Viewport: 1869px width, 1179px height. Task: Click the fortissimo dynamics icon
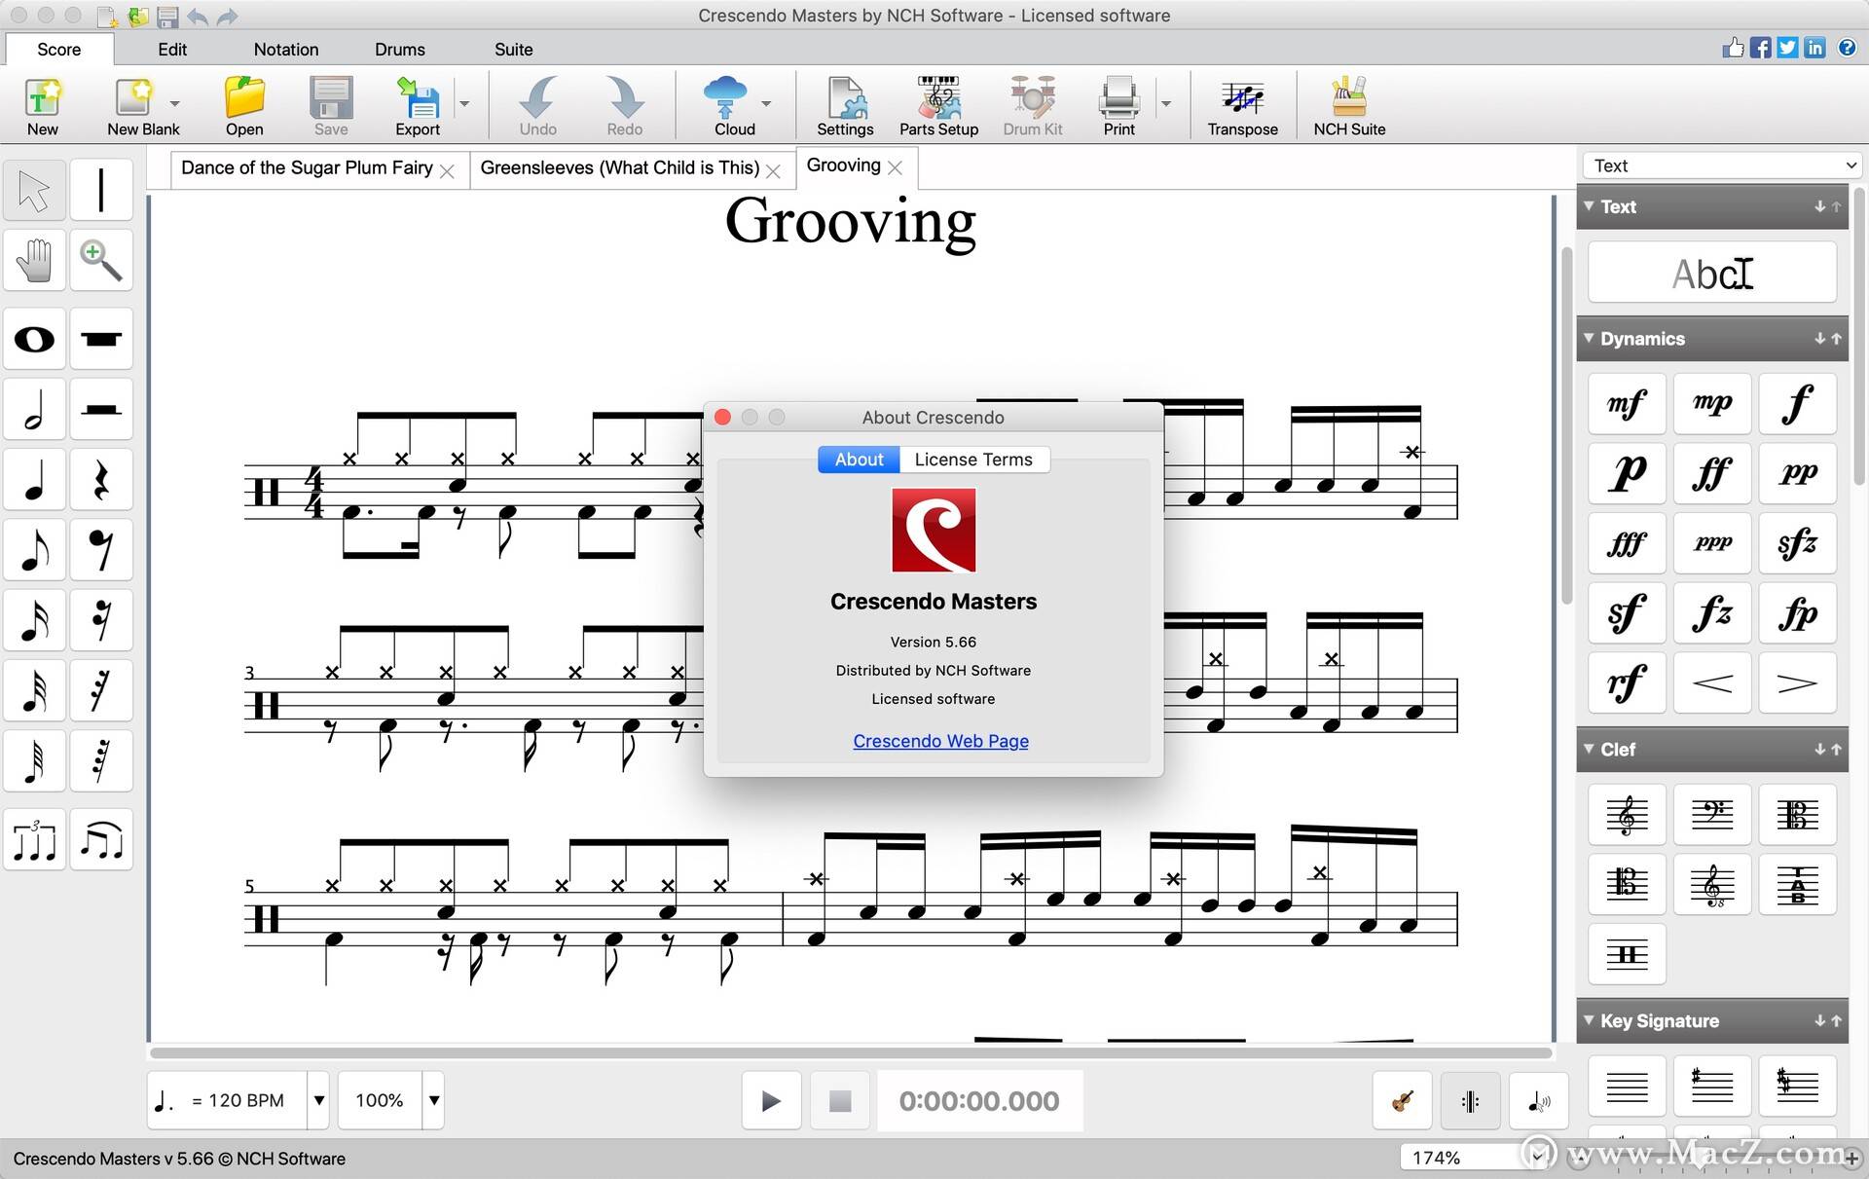point(1706,474)
